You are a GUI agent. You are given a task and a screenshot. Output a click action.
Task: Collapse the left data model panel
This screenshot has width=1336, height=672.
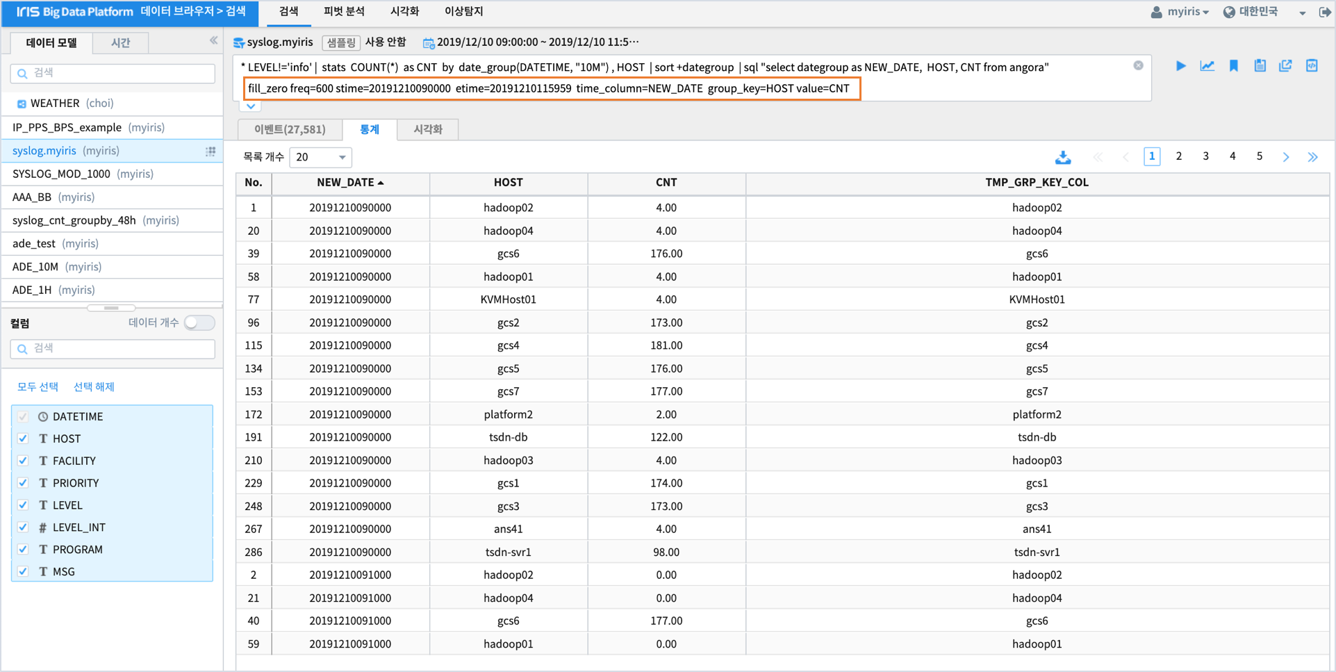coord(213,40)
